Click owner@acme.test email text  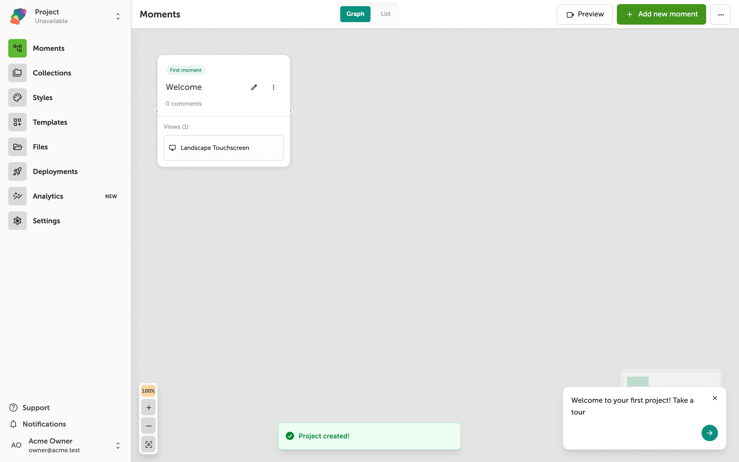click(54, 450)
